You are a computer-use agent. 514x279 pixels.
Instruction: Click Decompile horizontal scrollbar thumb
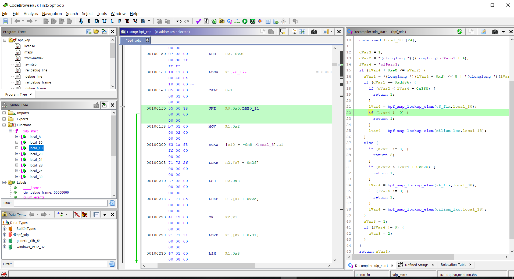[x=402, y=257]
